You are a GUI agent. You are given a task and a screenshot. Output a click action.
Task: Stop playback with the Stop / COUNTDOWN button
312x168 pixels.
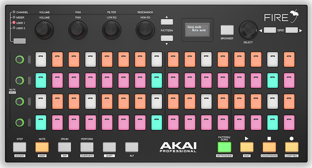(x=269, y=147)
